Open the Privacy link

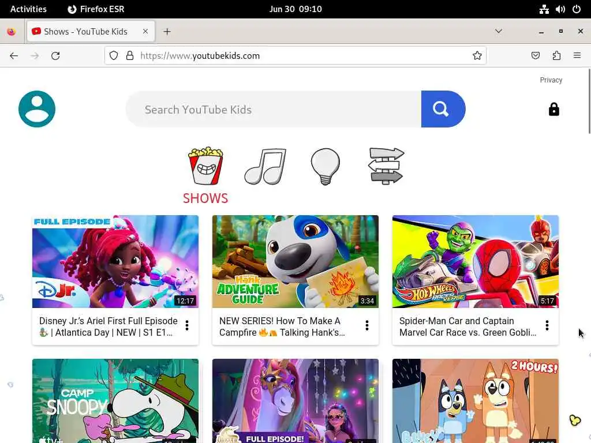[551, 80]
